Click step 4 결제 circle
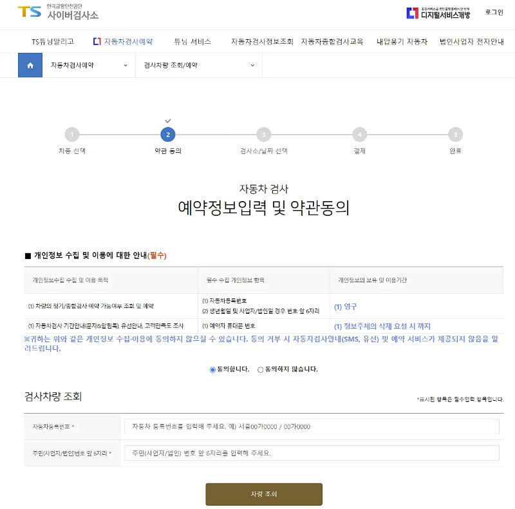 pyautogui.click(x=359, y=135)
